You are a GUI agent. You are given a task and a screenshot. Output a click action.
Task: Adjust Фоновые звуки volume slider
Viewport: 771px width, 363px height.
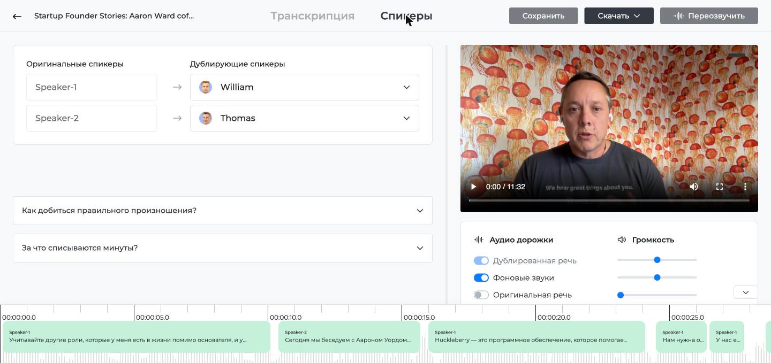[657, 277]
